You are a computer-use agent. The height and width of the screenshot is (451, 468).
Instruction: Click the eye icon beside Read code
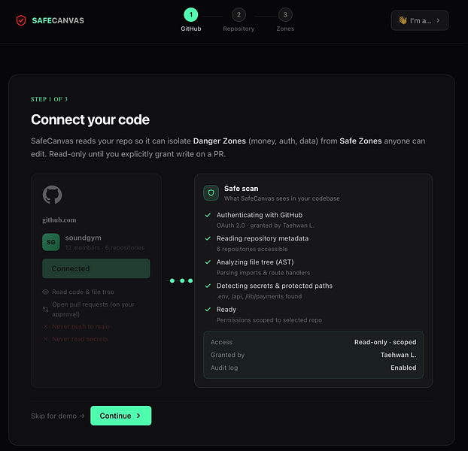click(x=45, y=292)
